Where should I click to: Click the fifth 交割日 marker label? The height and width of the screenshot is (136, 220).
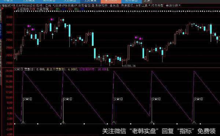198,99
